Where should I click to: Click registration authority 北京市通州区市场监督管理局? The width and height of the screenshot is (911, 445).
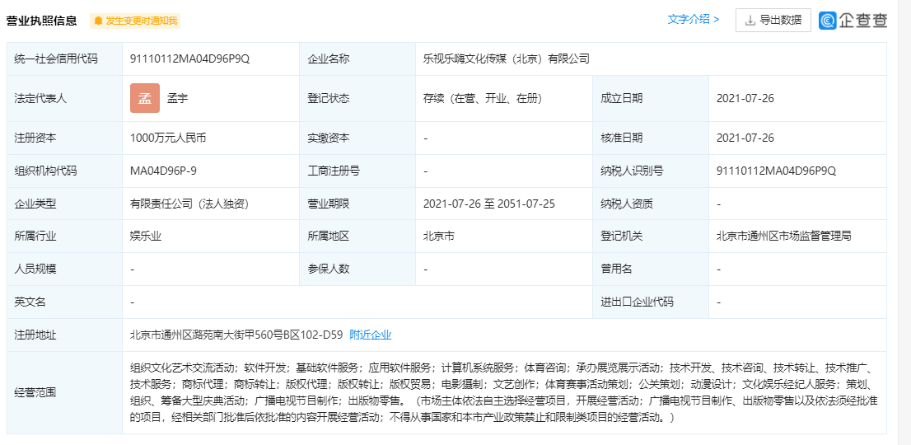coord(783,237)
